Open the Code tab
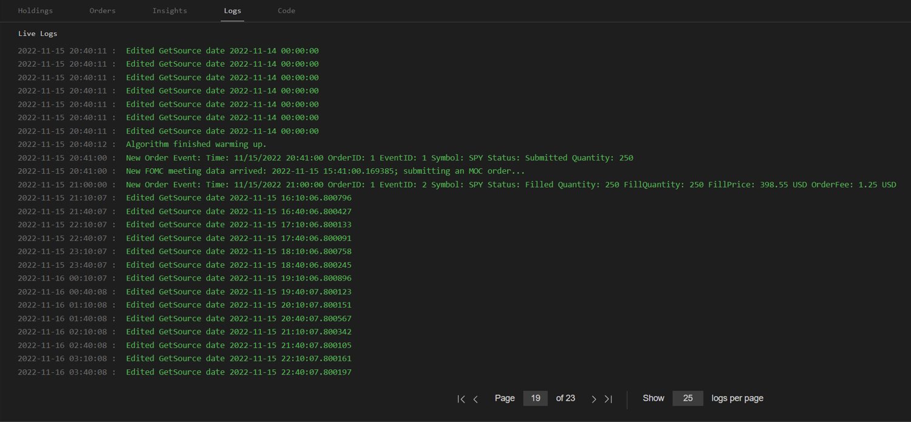911x422 pixels. pos(286,10)
